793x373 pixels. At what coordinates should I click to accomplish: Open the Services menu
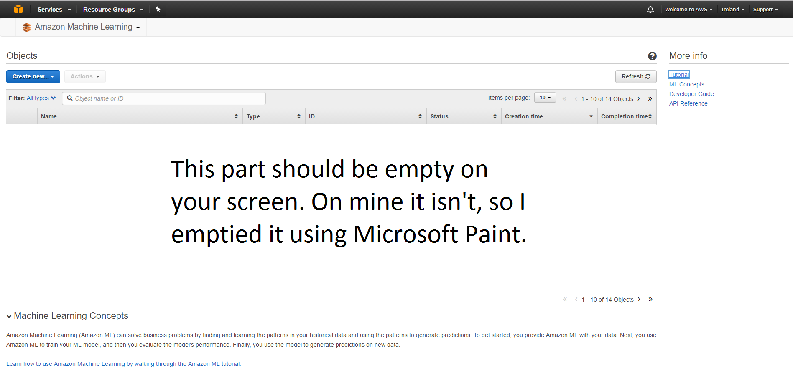click(x=54, y=9)
